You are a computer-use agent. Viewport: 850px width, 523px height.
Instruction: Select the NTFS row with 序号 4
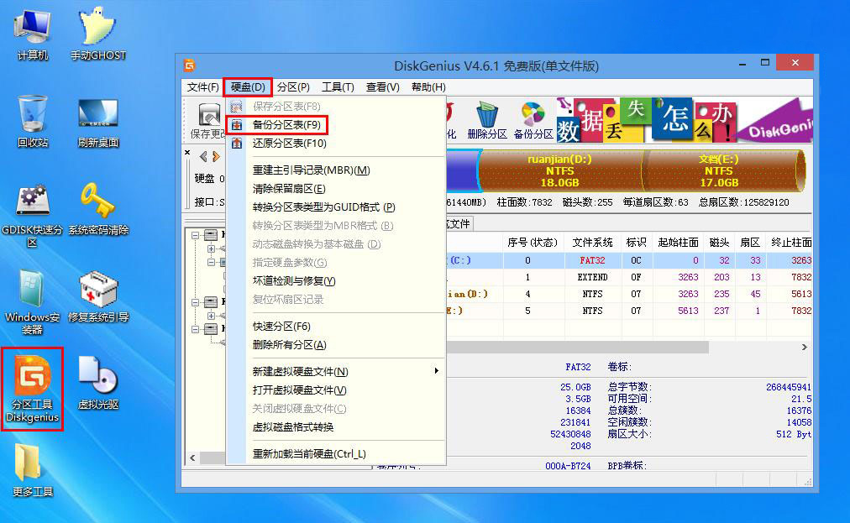(628, 294)
